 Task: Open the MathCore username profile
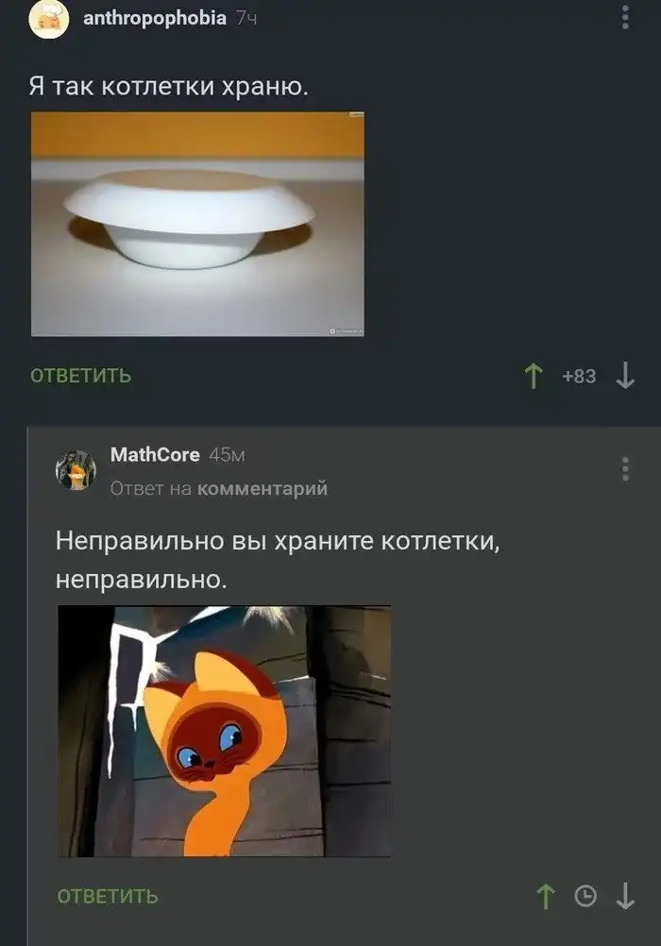click(x=155, y=454)
